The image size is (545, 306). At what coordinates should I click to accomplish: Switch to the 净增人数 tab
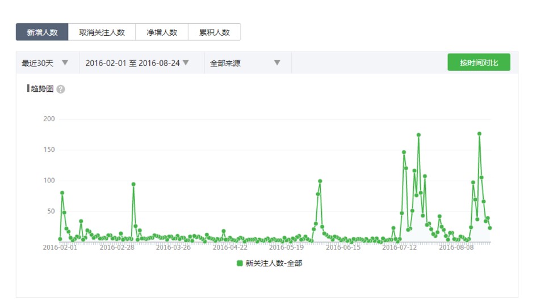(162, 32)
